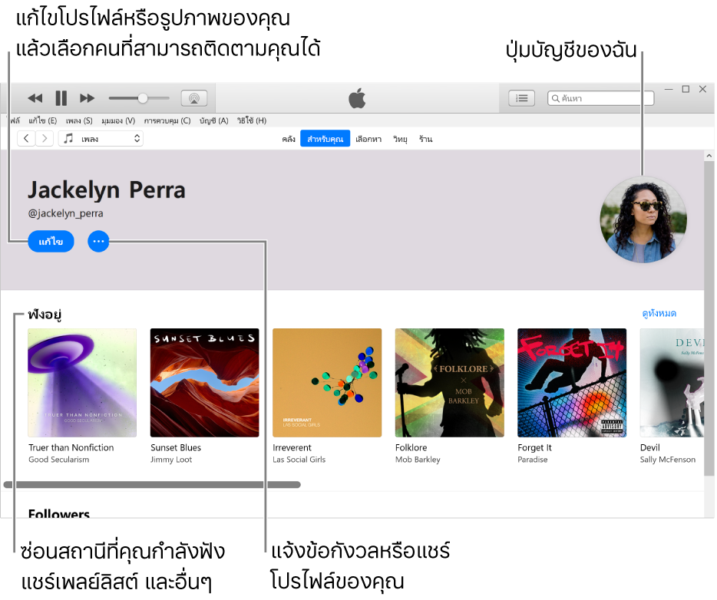Open the แก้ไข (E) menu
This screenshot has height=600, width=717.
42,120
